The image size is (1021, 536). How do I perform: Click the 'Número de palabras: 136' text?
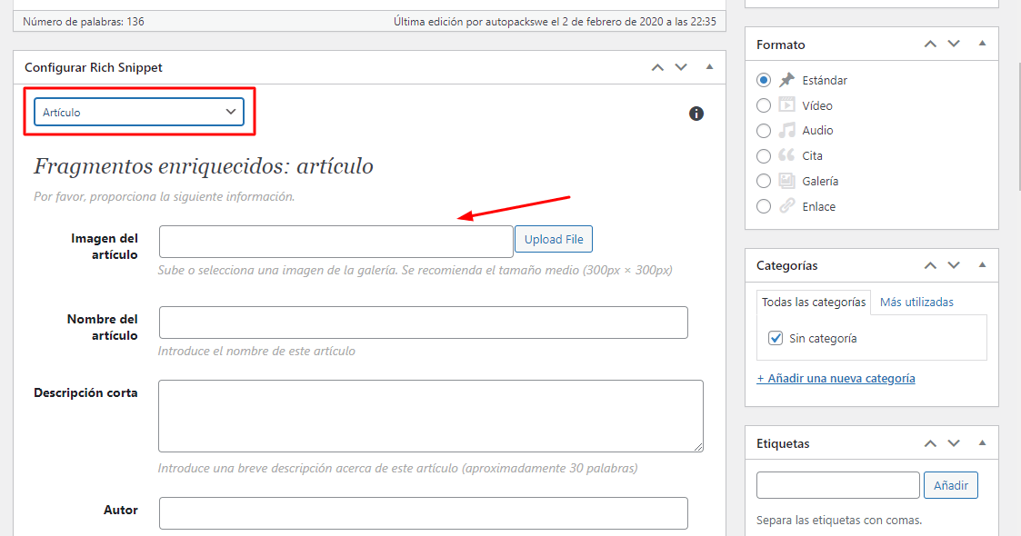pos(84,22)
